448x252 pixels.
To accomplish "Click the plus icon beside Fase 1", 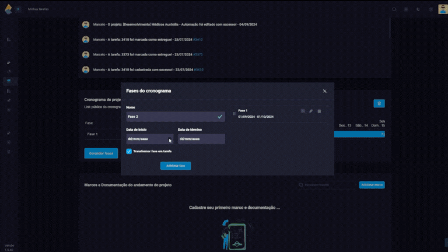I will click(303, 111).
